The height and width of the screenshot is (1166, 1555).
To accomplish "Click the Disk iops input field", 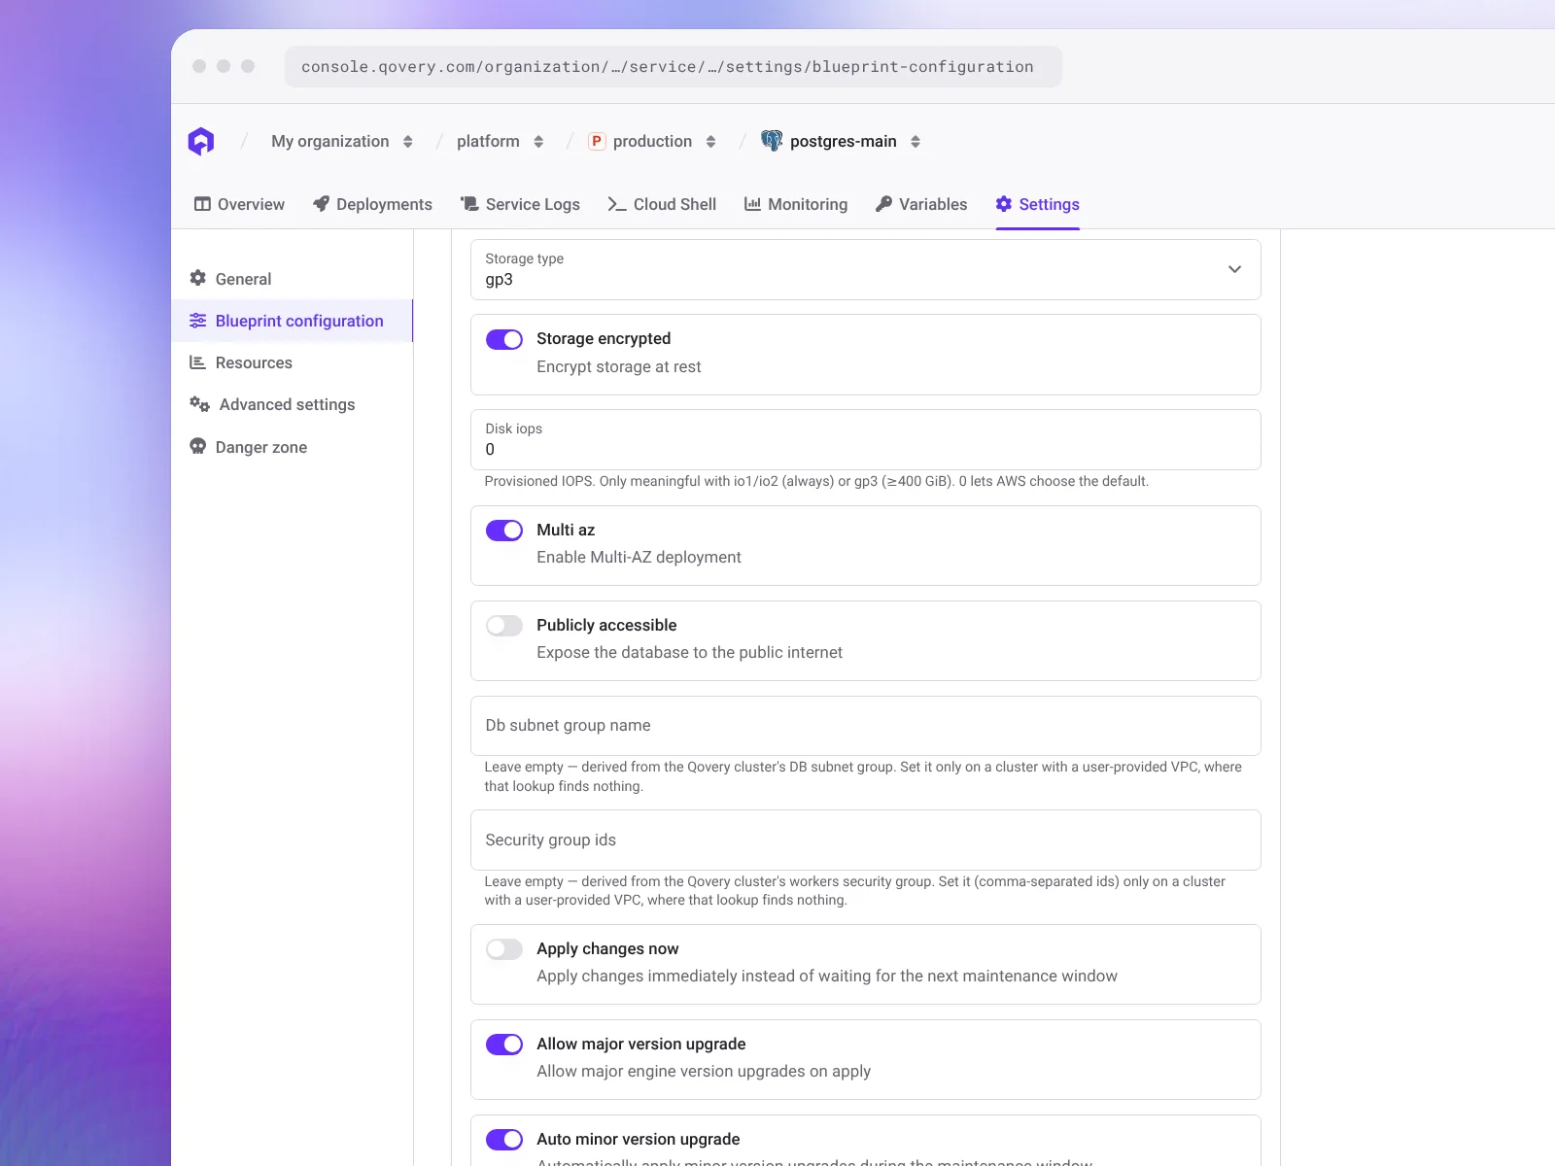I will (x=866, y=439).
